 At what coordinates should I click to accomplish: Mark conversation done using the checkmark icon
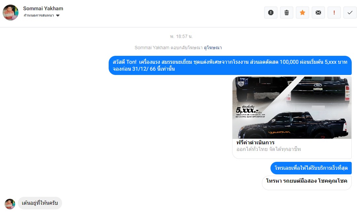pyautogui.click(x=350, y=13)
